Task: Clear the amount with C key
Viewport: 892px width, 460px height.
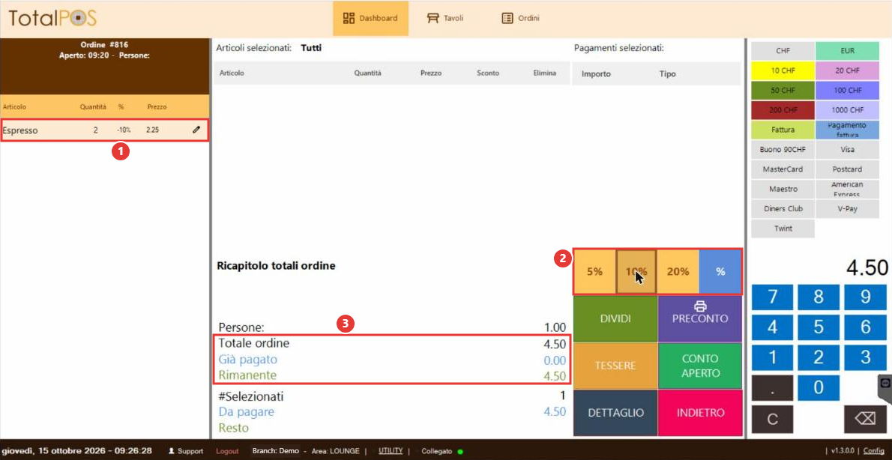Action: [x=773, y=419]
